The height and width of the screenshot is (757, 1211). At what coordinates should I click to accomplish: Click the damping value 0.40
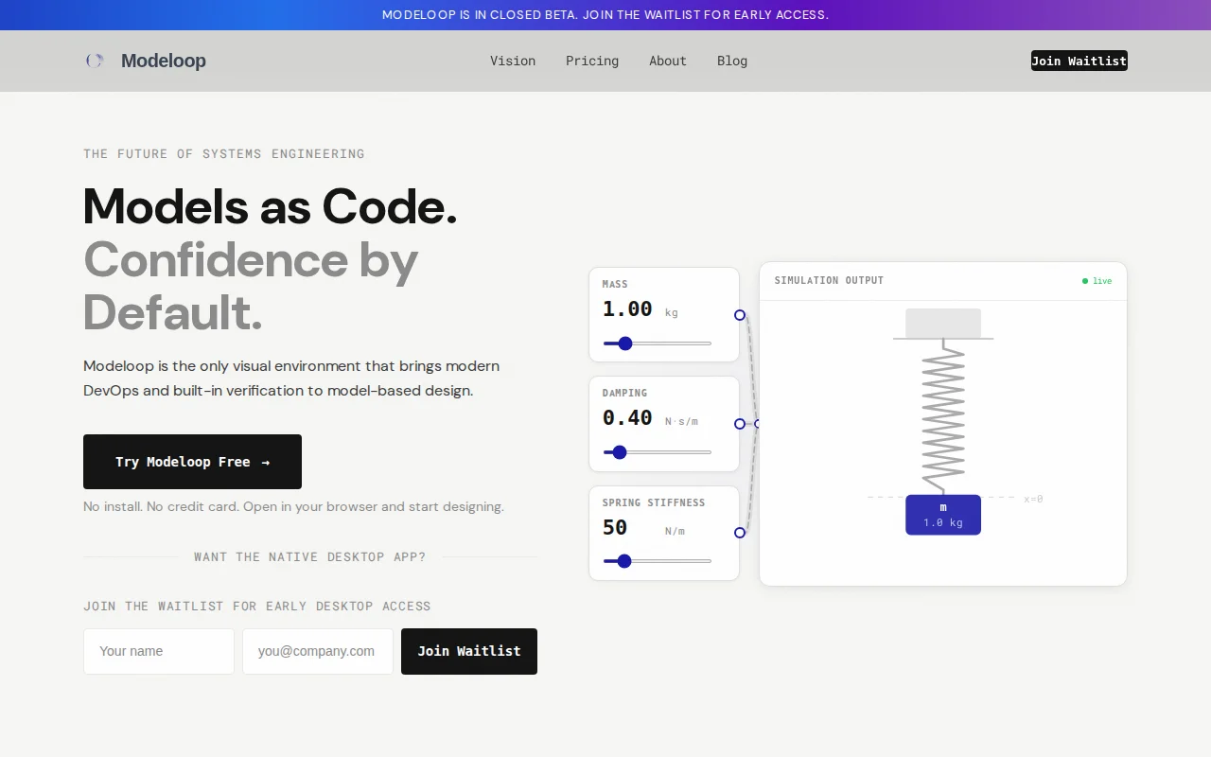tap(627, 417)
